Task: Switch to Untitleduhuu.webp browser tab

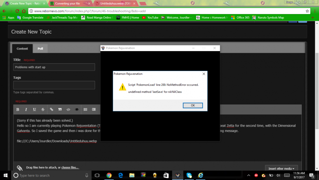Action: [115, 4]
